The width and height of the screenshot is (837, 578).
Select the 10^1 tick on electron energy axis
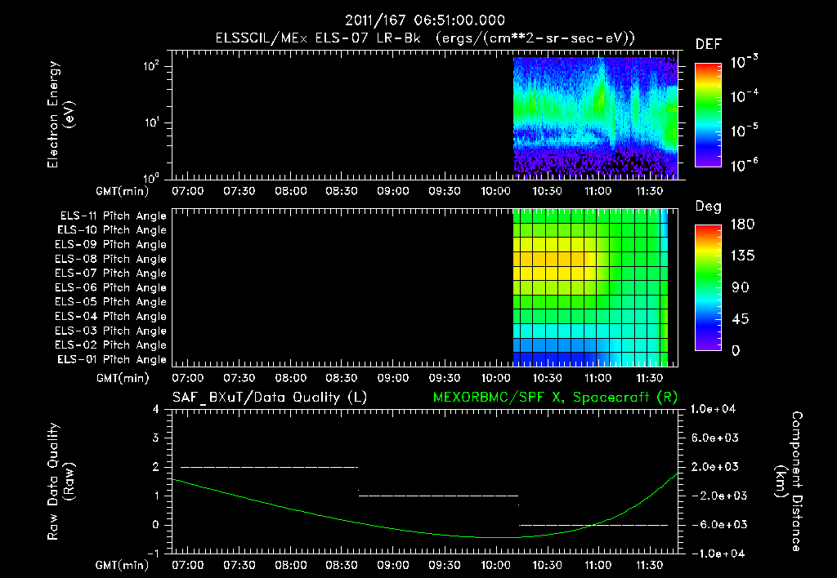point(151,122)
